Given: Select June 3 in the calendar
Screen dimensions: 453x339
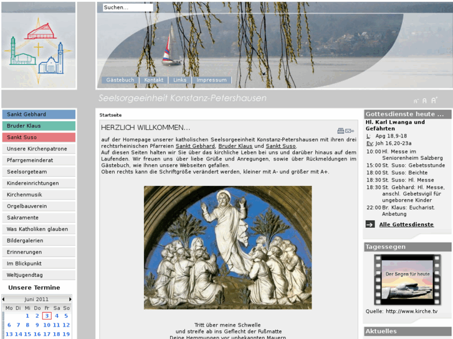Looking at the screenshot, I should click(47, 316).
